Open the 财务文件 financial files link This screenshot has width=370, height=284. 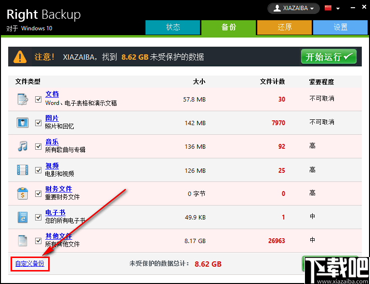[x=58, y=189]
